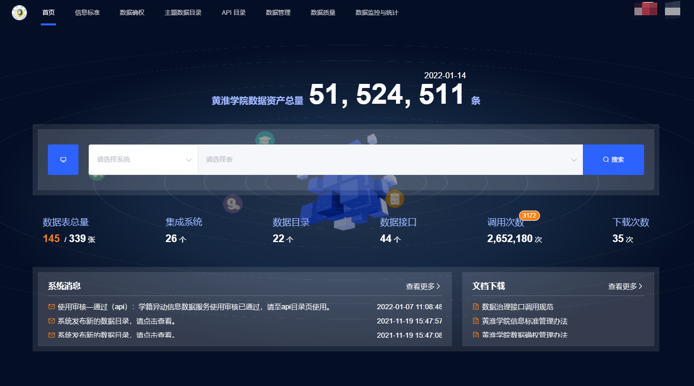Open the 数据质量 menu item
The height and width of the screenshot is (386, 694).
322,13
